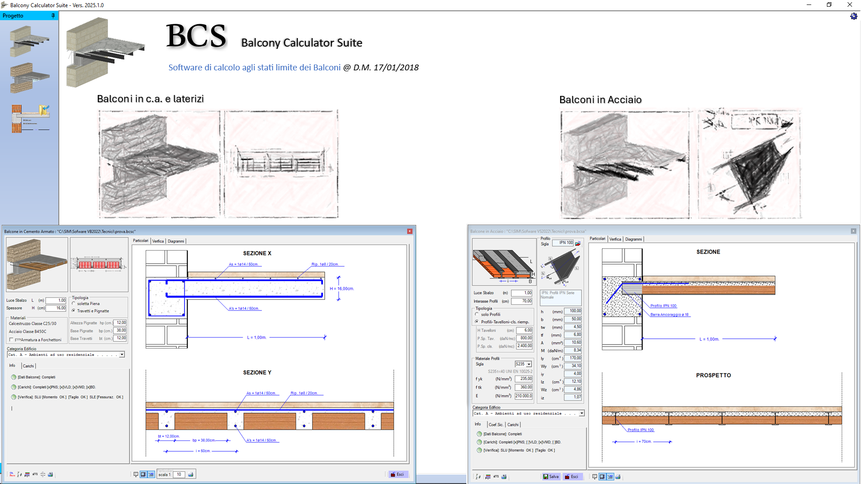Viewport: 861px width, 484px height.
Task: Click Cls/Ferro materials icon in concrete window toolbar
Action: coord(12,474)
